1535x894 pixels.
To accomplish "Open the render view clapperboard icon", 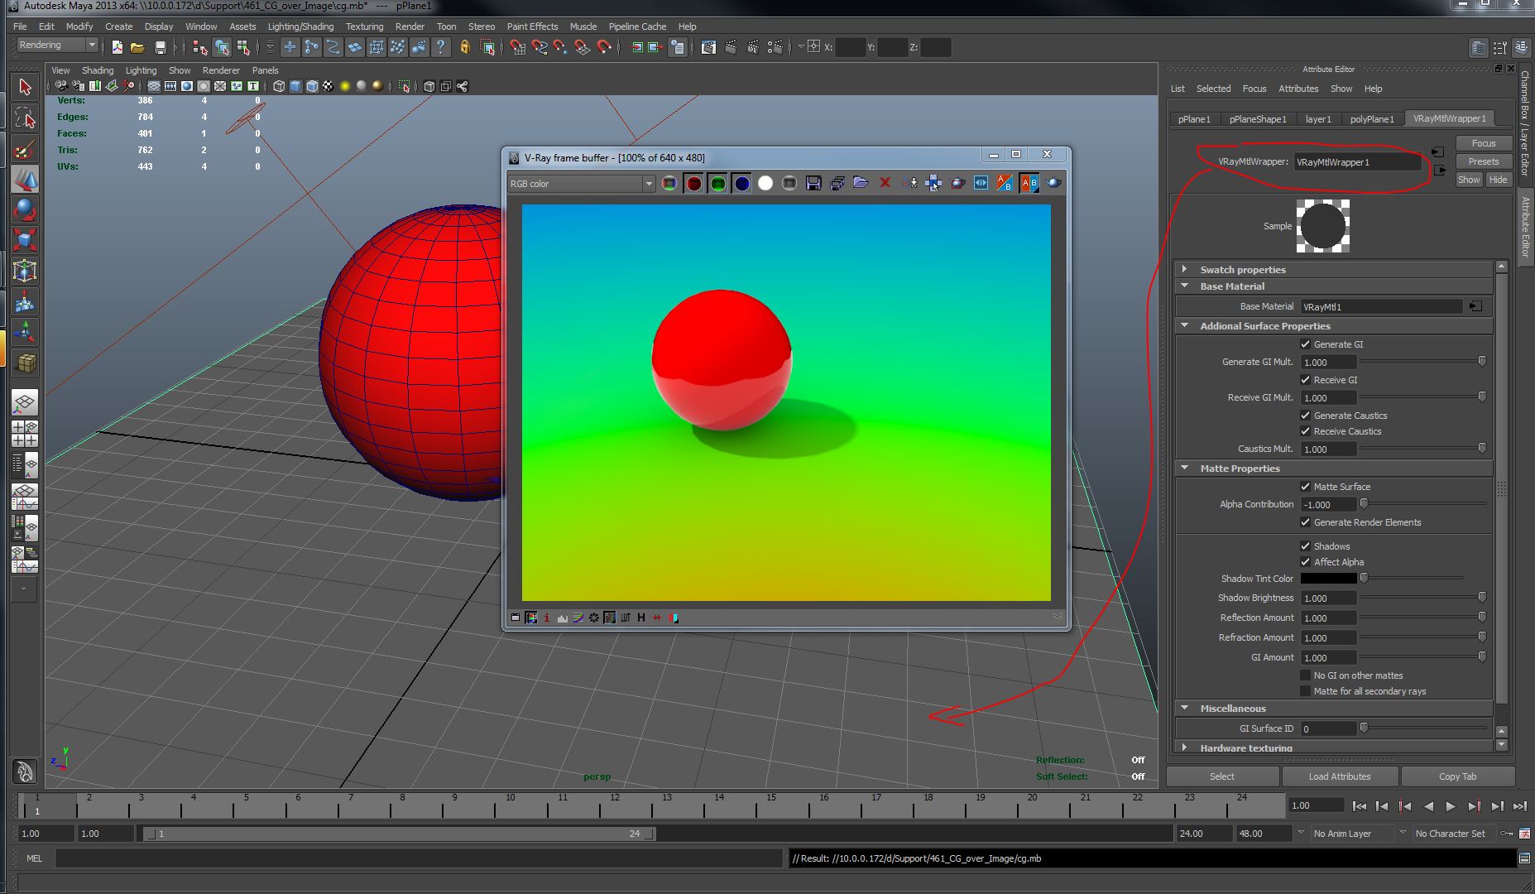I will (x=708, y=47).
